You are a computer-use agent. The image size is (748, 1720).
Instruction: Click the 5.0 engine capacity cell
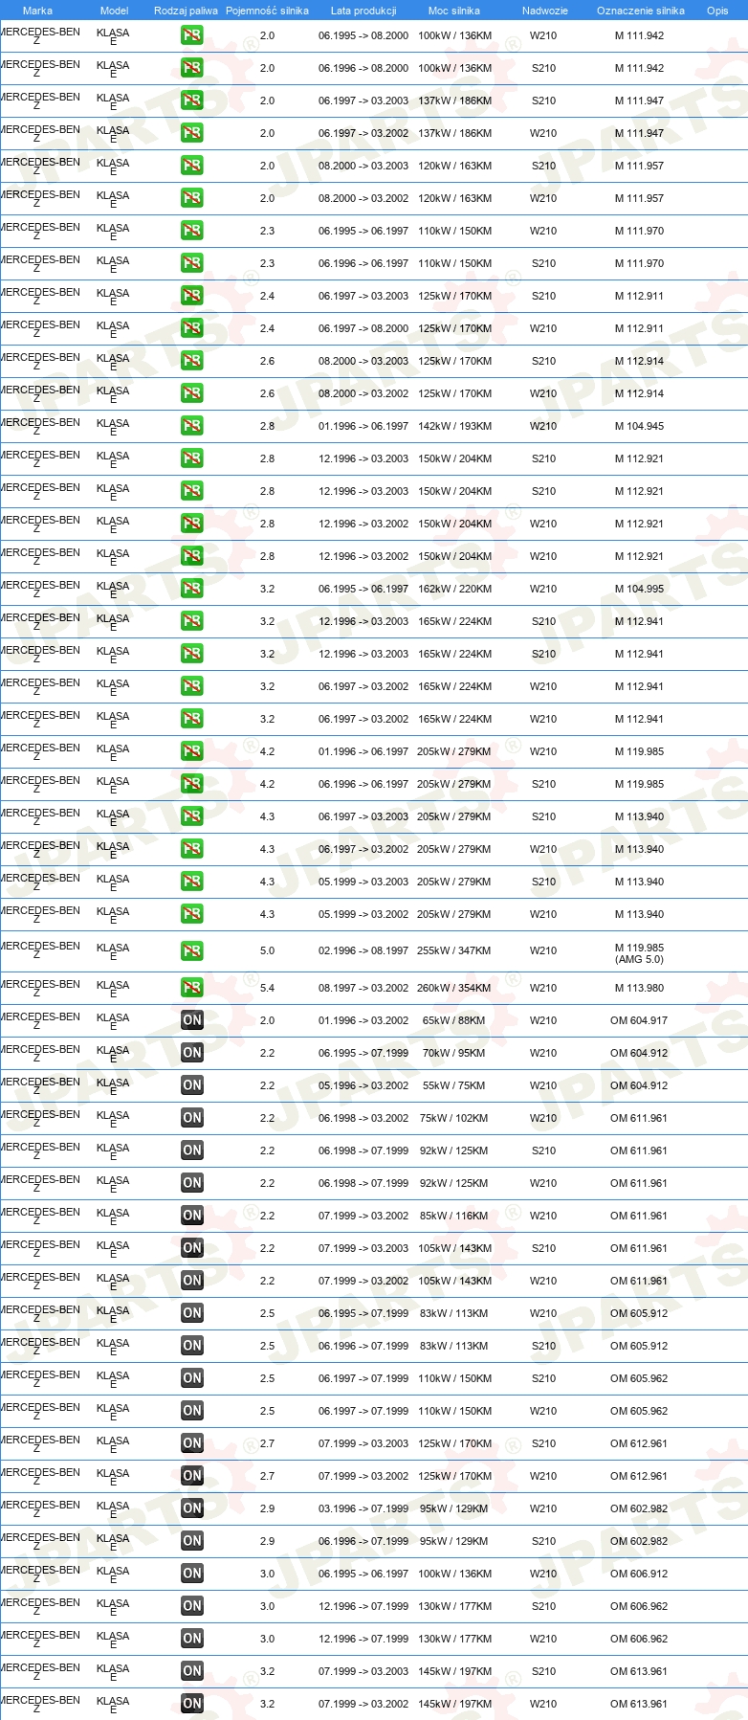267,951
